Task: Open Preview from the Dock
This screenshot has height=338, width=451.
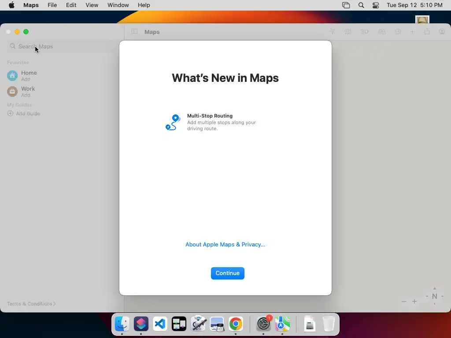Action: pyautogui.click(x=217, y=324)
